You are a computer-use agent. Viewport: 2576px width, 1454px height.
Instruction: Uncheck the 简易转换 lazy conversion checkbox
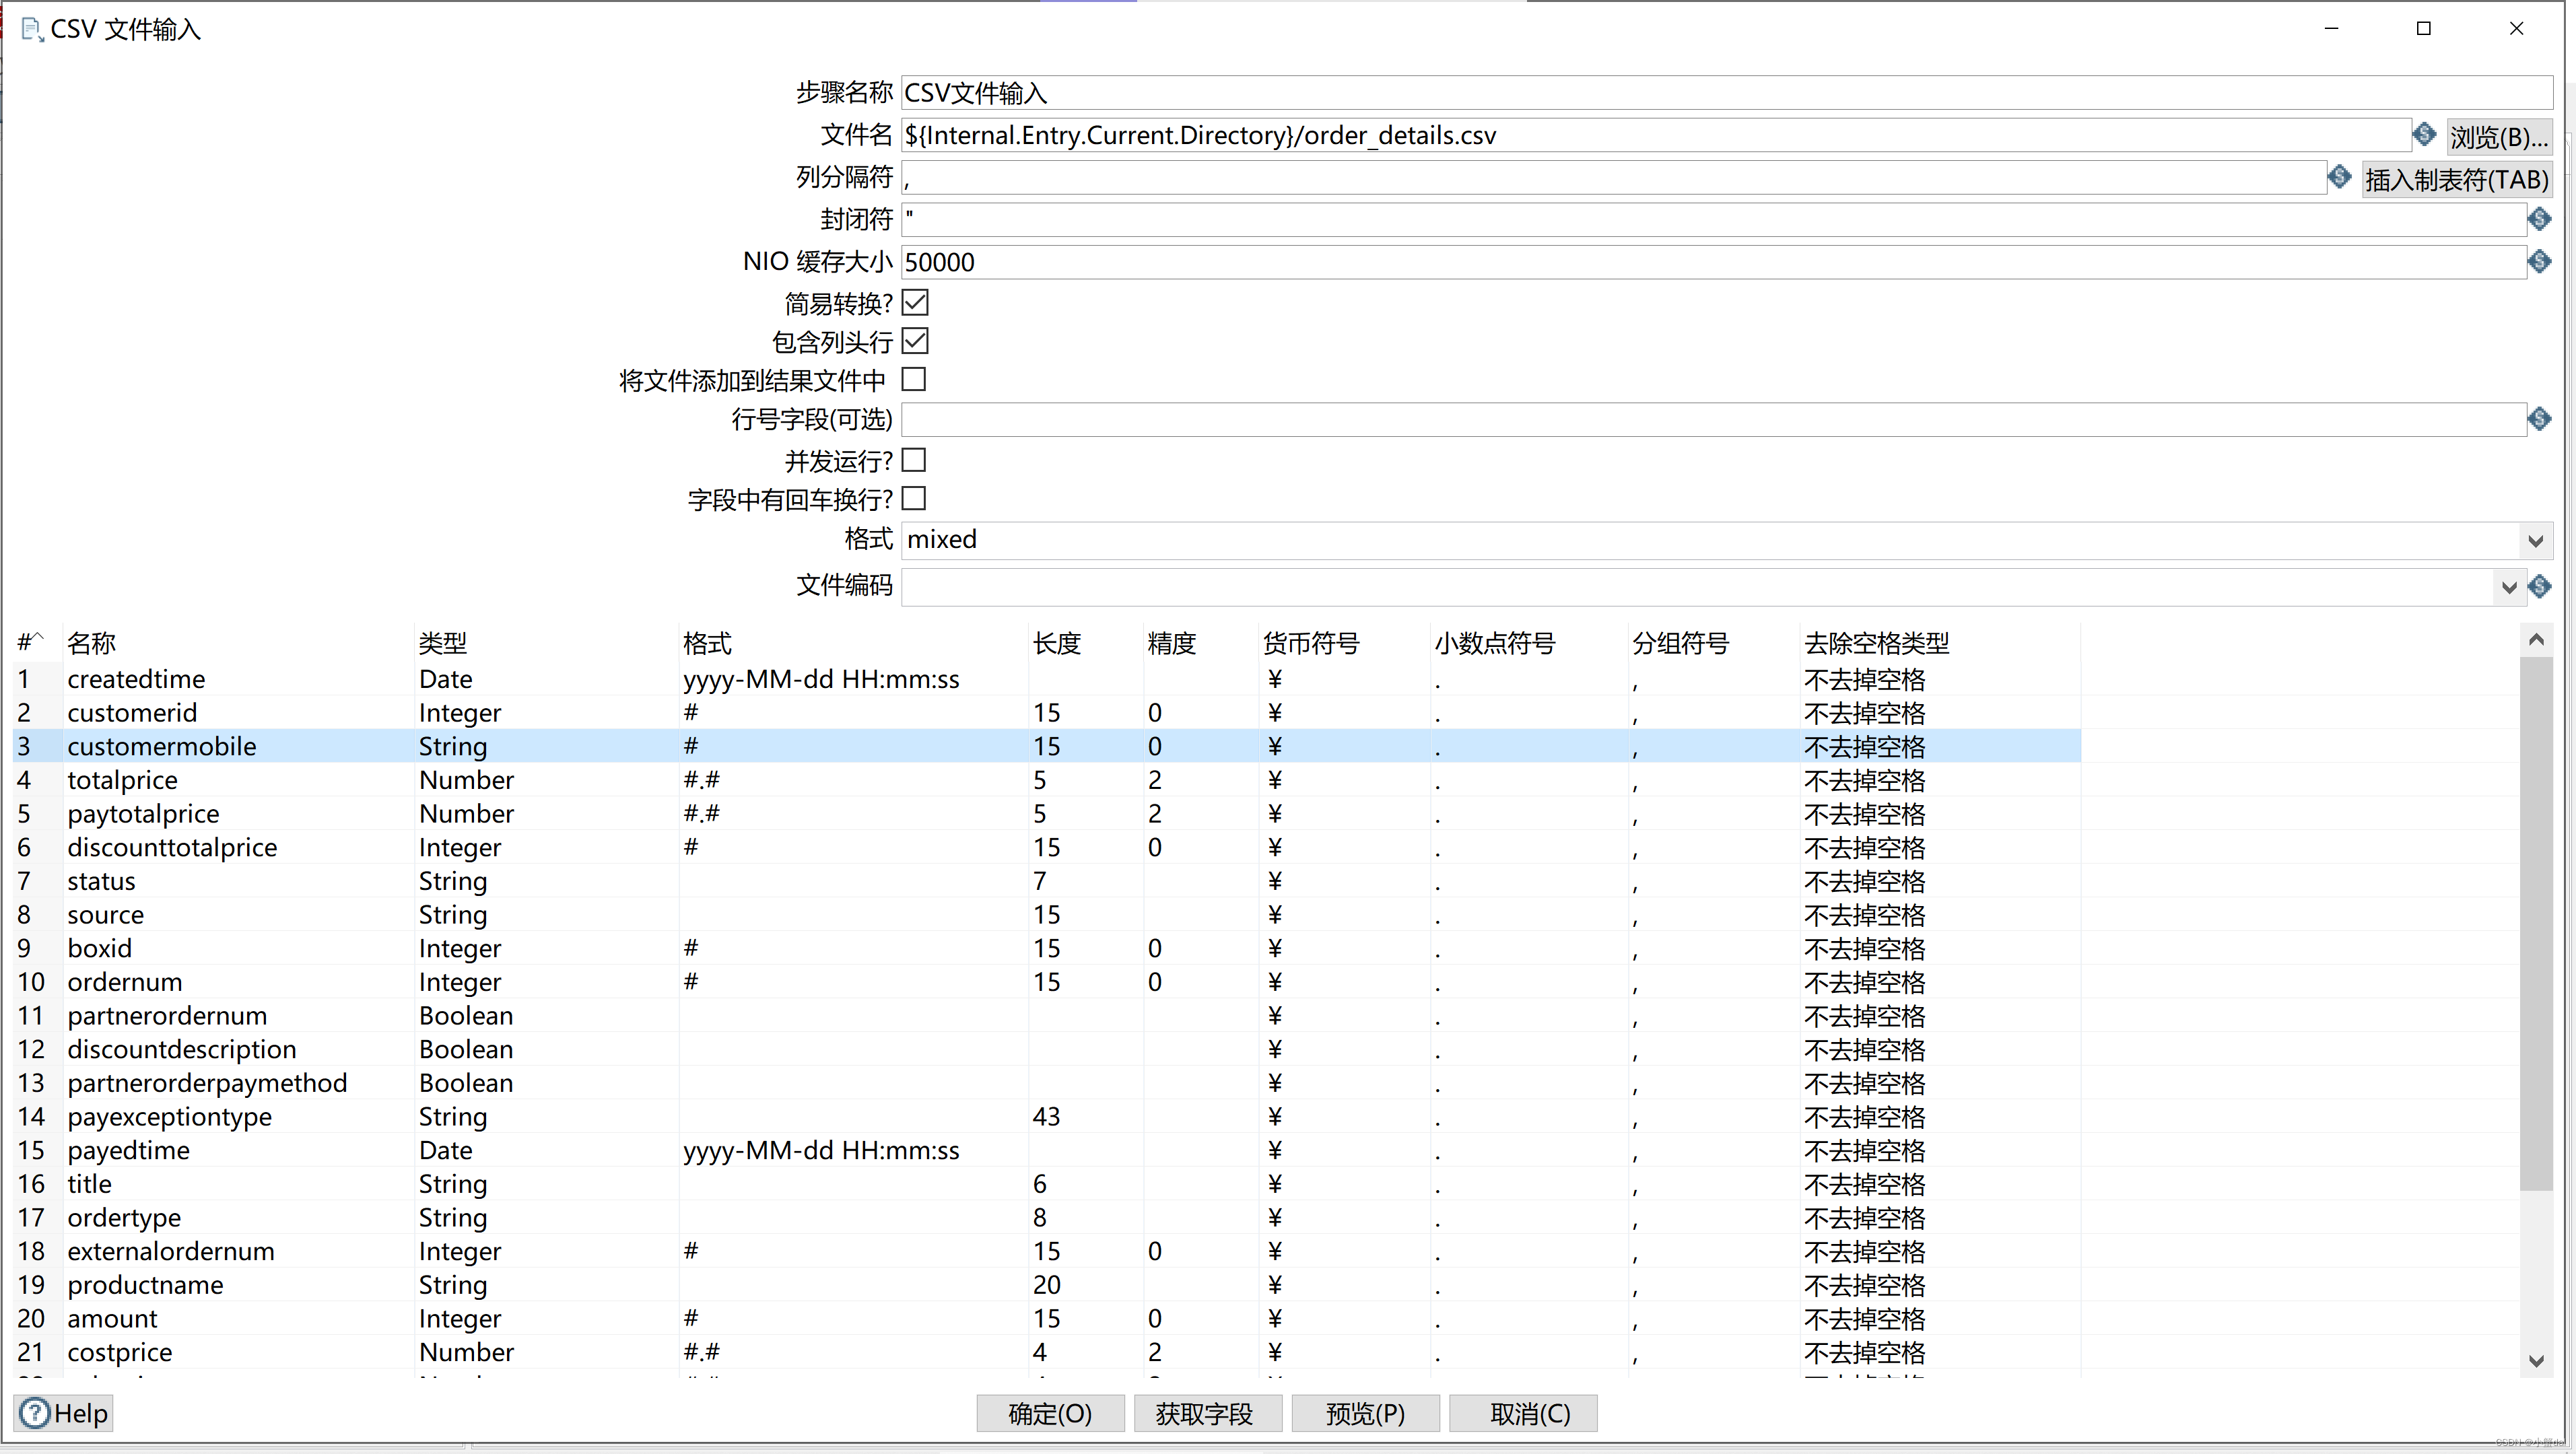915,302
